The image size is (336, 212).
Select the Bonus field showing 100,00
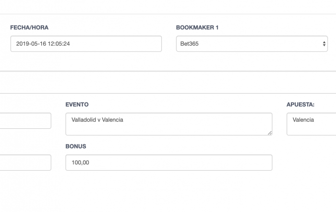coord(169,162)
